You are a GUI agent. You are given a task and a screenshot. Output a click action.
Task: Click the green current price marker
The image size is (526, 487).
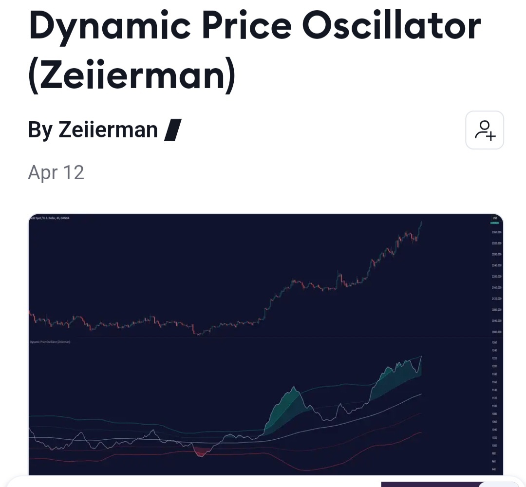tap(494, 224)
